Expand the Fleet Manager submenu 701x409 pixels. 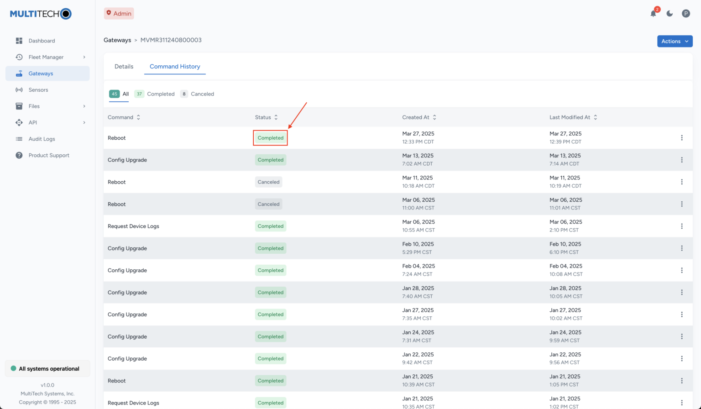point(84,57)
